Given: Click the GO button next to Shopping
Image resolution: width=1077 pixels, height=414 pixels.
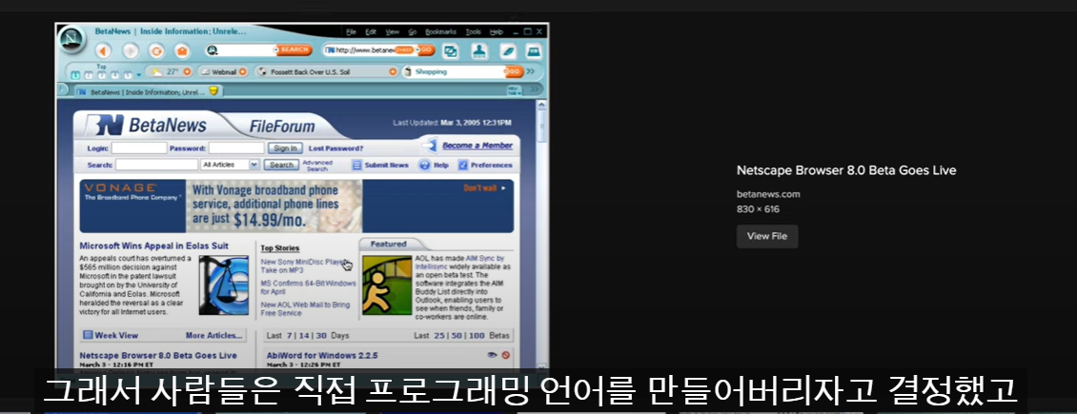Looking at the screenshot, I should click(515, 72).
